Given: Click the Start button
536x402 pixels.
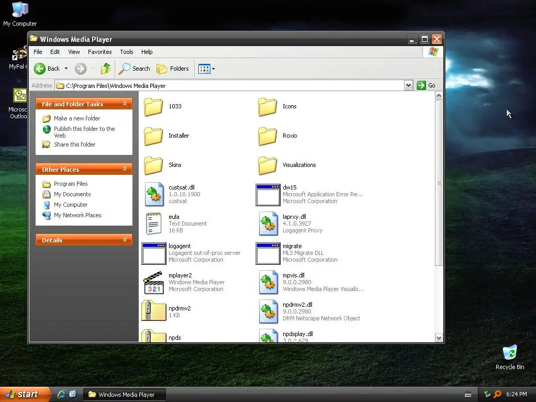Looking at the screenshot, I should [25, 395].
